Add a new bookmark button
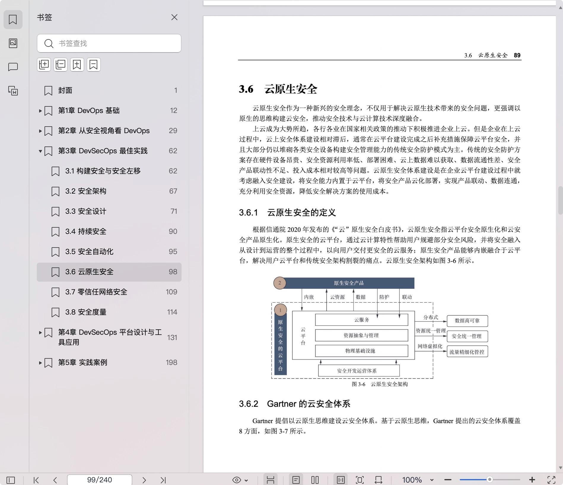563x485 pixels. (x=77, y=65)
